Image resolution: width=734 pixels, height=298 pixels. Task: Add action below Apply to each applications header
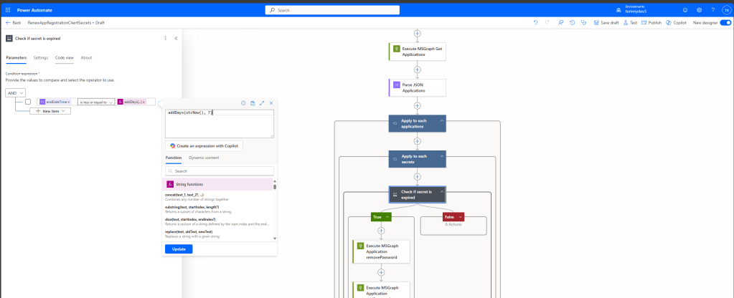pos(417,141)
